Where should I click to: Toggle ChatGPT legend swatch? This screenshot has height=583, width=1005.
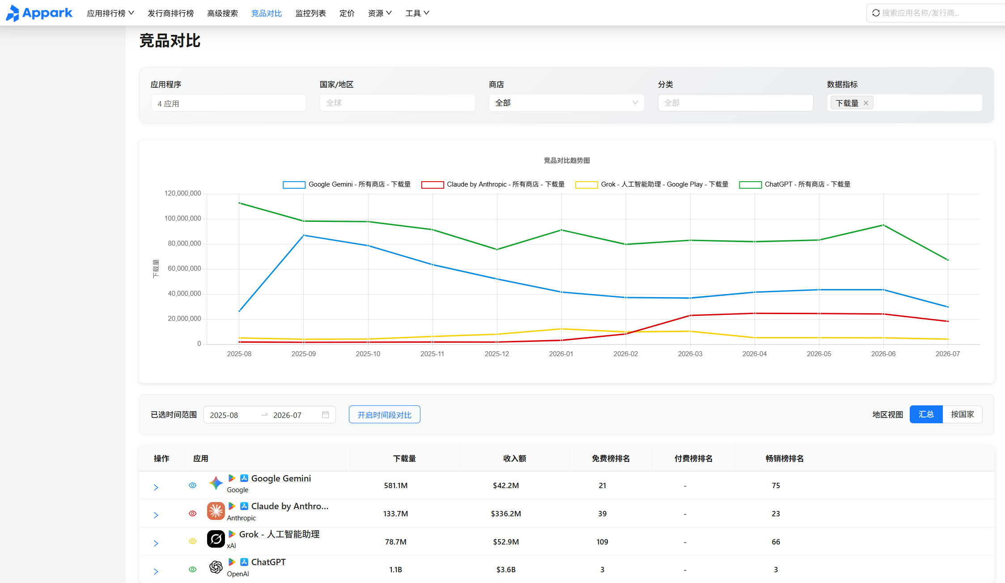751,185
